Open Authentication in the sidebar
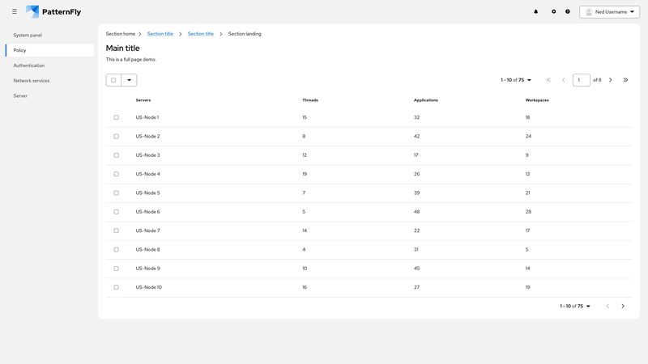The width and height of the screenshot is (648, 364). 49,66
